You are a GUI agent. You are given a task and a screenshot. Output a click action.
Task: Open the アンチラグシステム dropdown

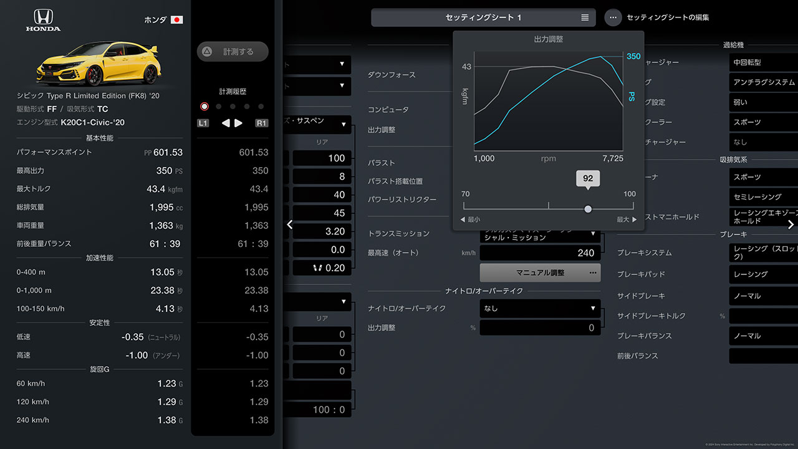point(763,82)
